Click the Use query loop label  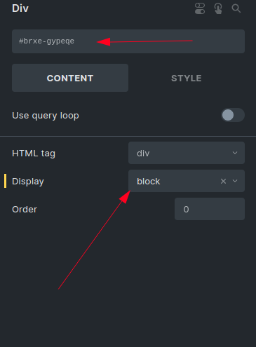[46, 116]
